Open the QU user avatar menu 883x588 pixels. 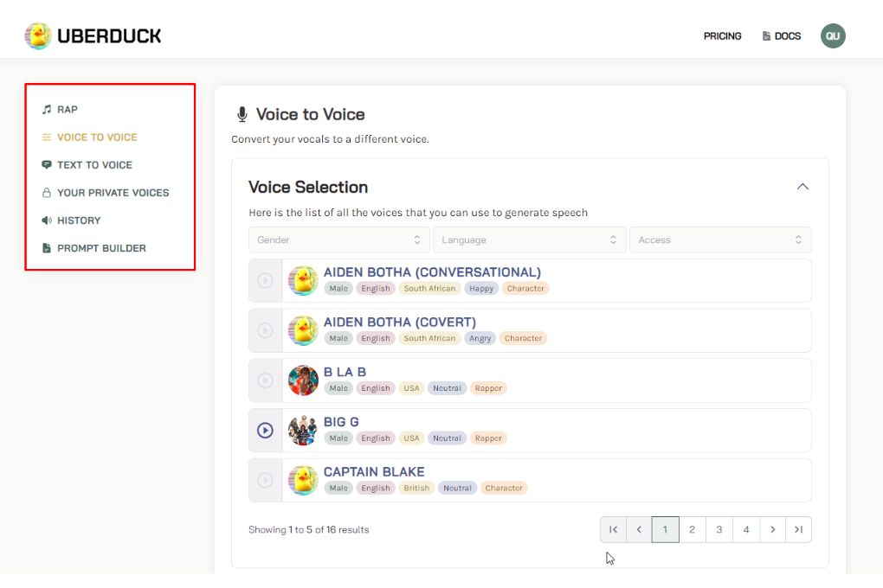[833, 35]
